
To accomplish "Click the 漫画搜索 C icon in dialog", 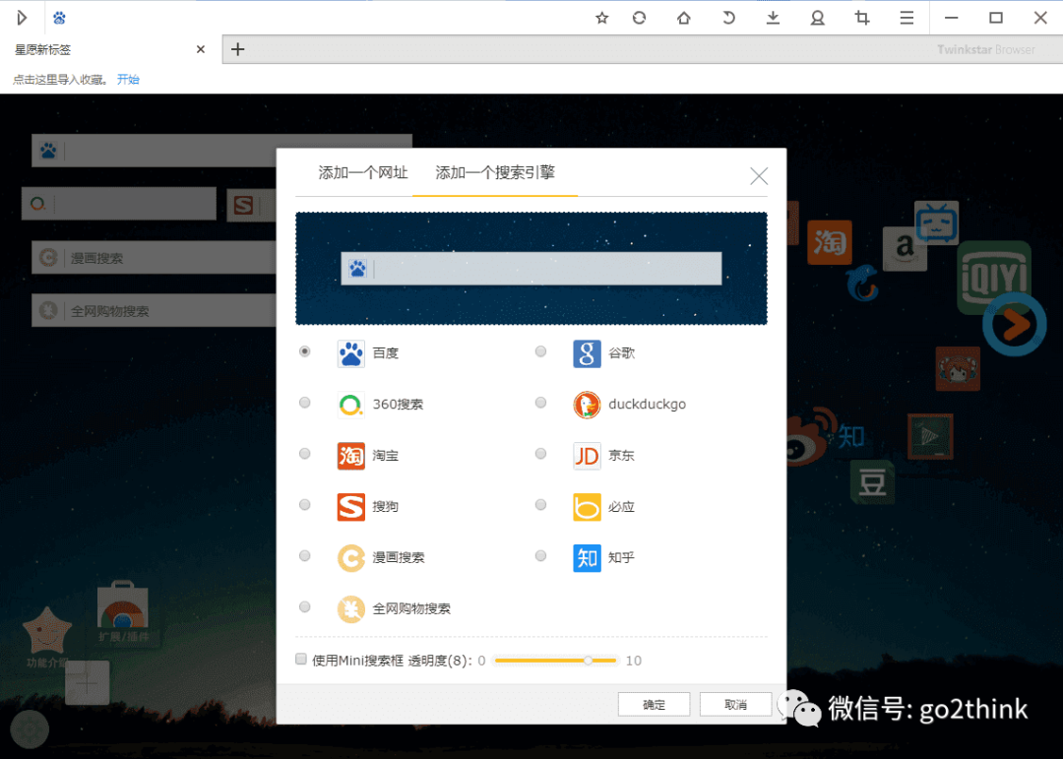I will pyautogui.click(x=351, y=558).
